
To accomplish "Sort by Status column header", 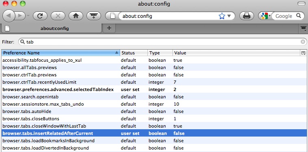I will click(134, 53).
